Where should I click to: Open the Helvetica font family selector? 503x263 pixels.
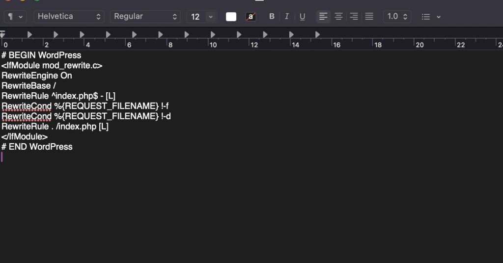point(69,17)
